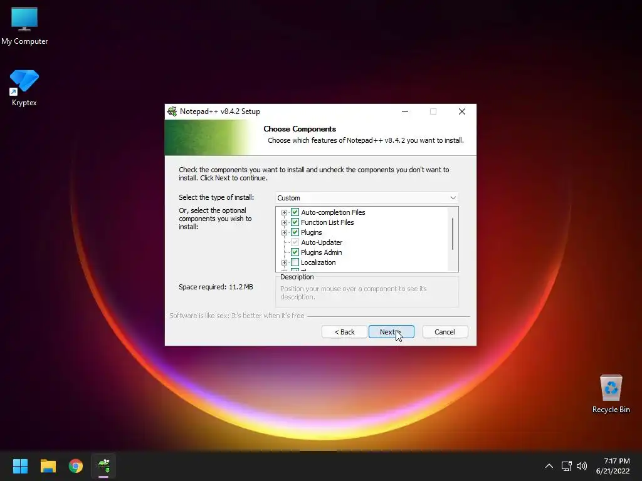This screenshot has height=481, width=642.
Task: Click the Back button
Action: tap(344, 332)
